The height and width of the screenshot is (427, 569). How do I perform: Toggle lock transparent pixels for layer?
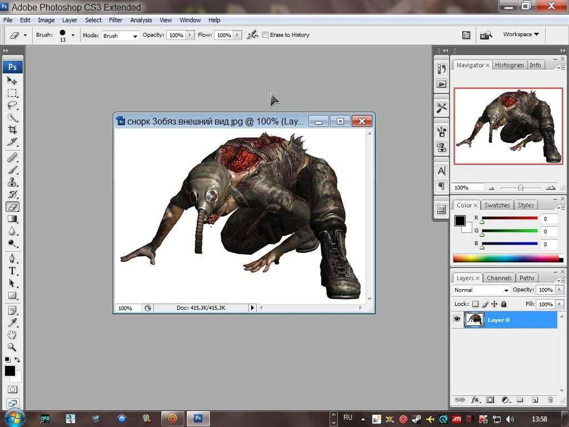coord(475,304)
